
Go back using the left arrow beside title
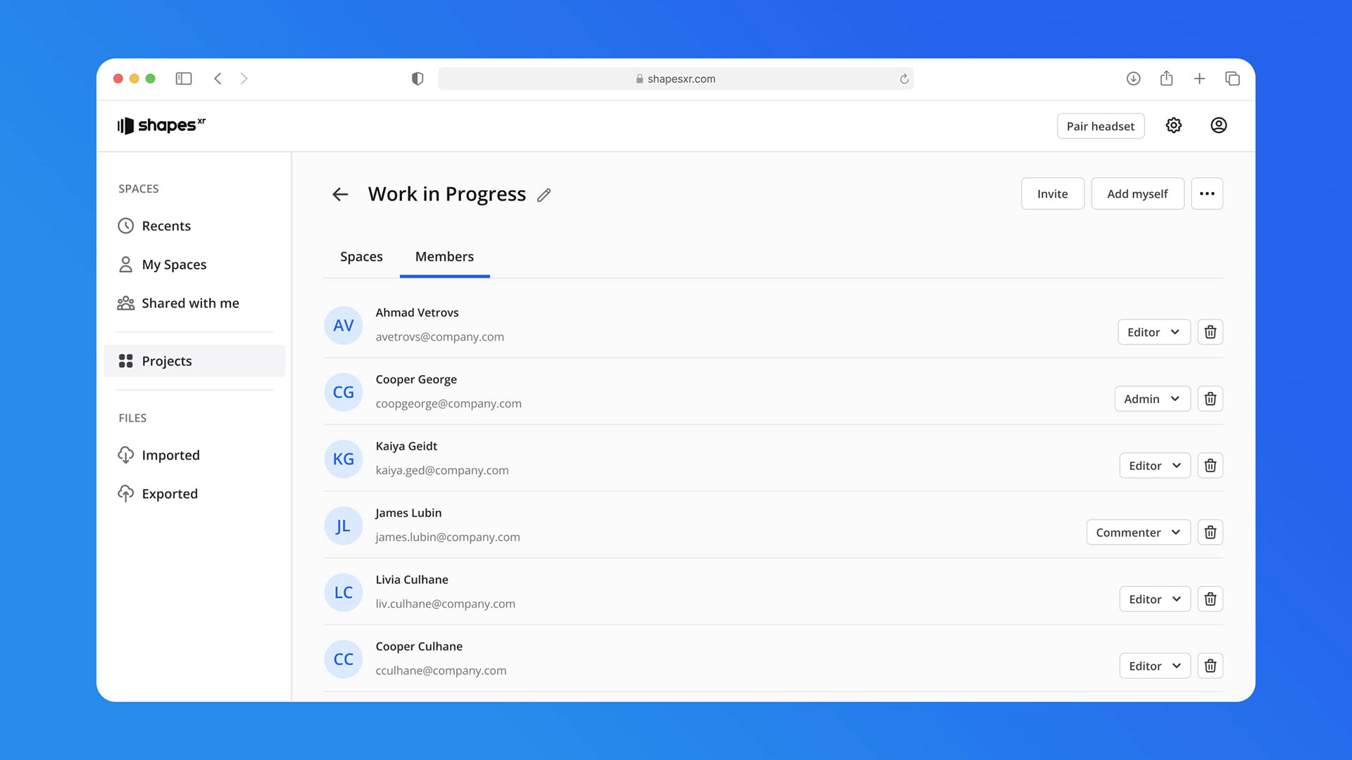click(340, 194)
